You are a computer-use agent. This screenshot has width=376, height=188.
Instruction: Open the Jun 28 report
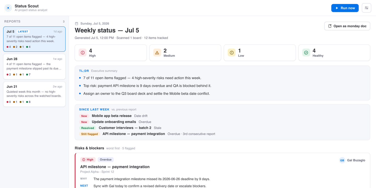click(34, 67)
